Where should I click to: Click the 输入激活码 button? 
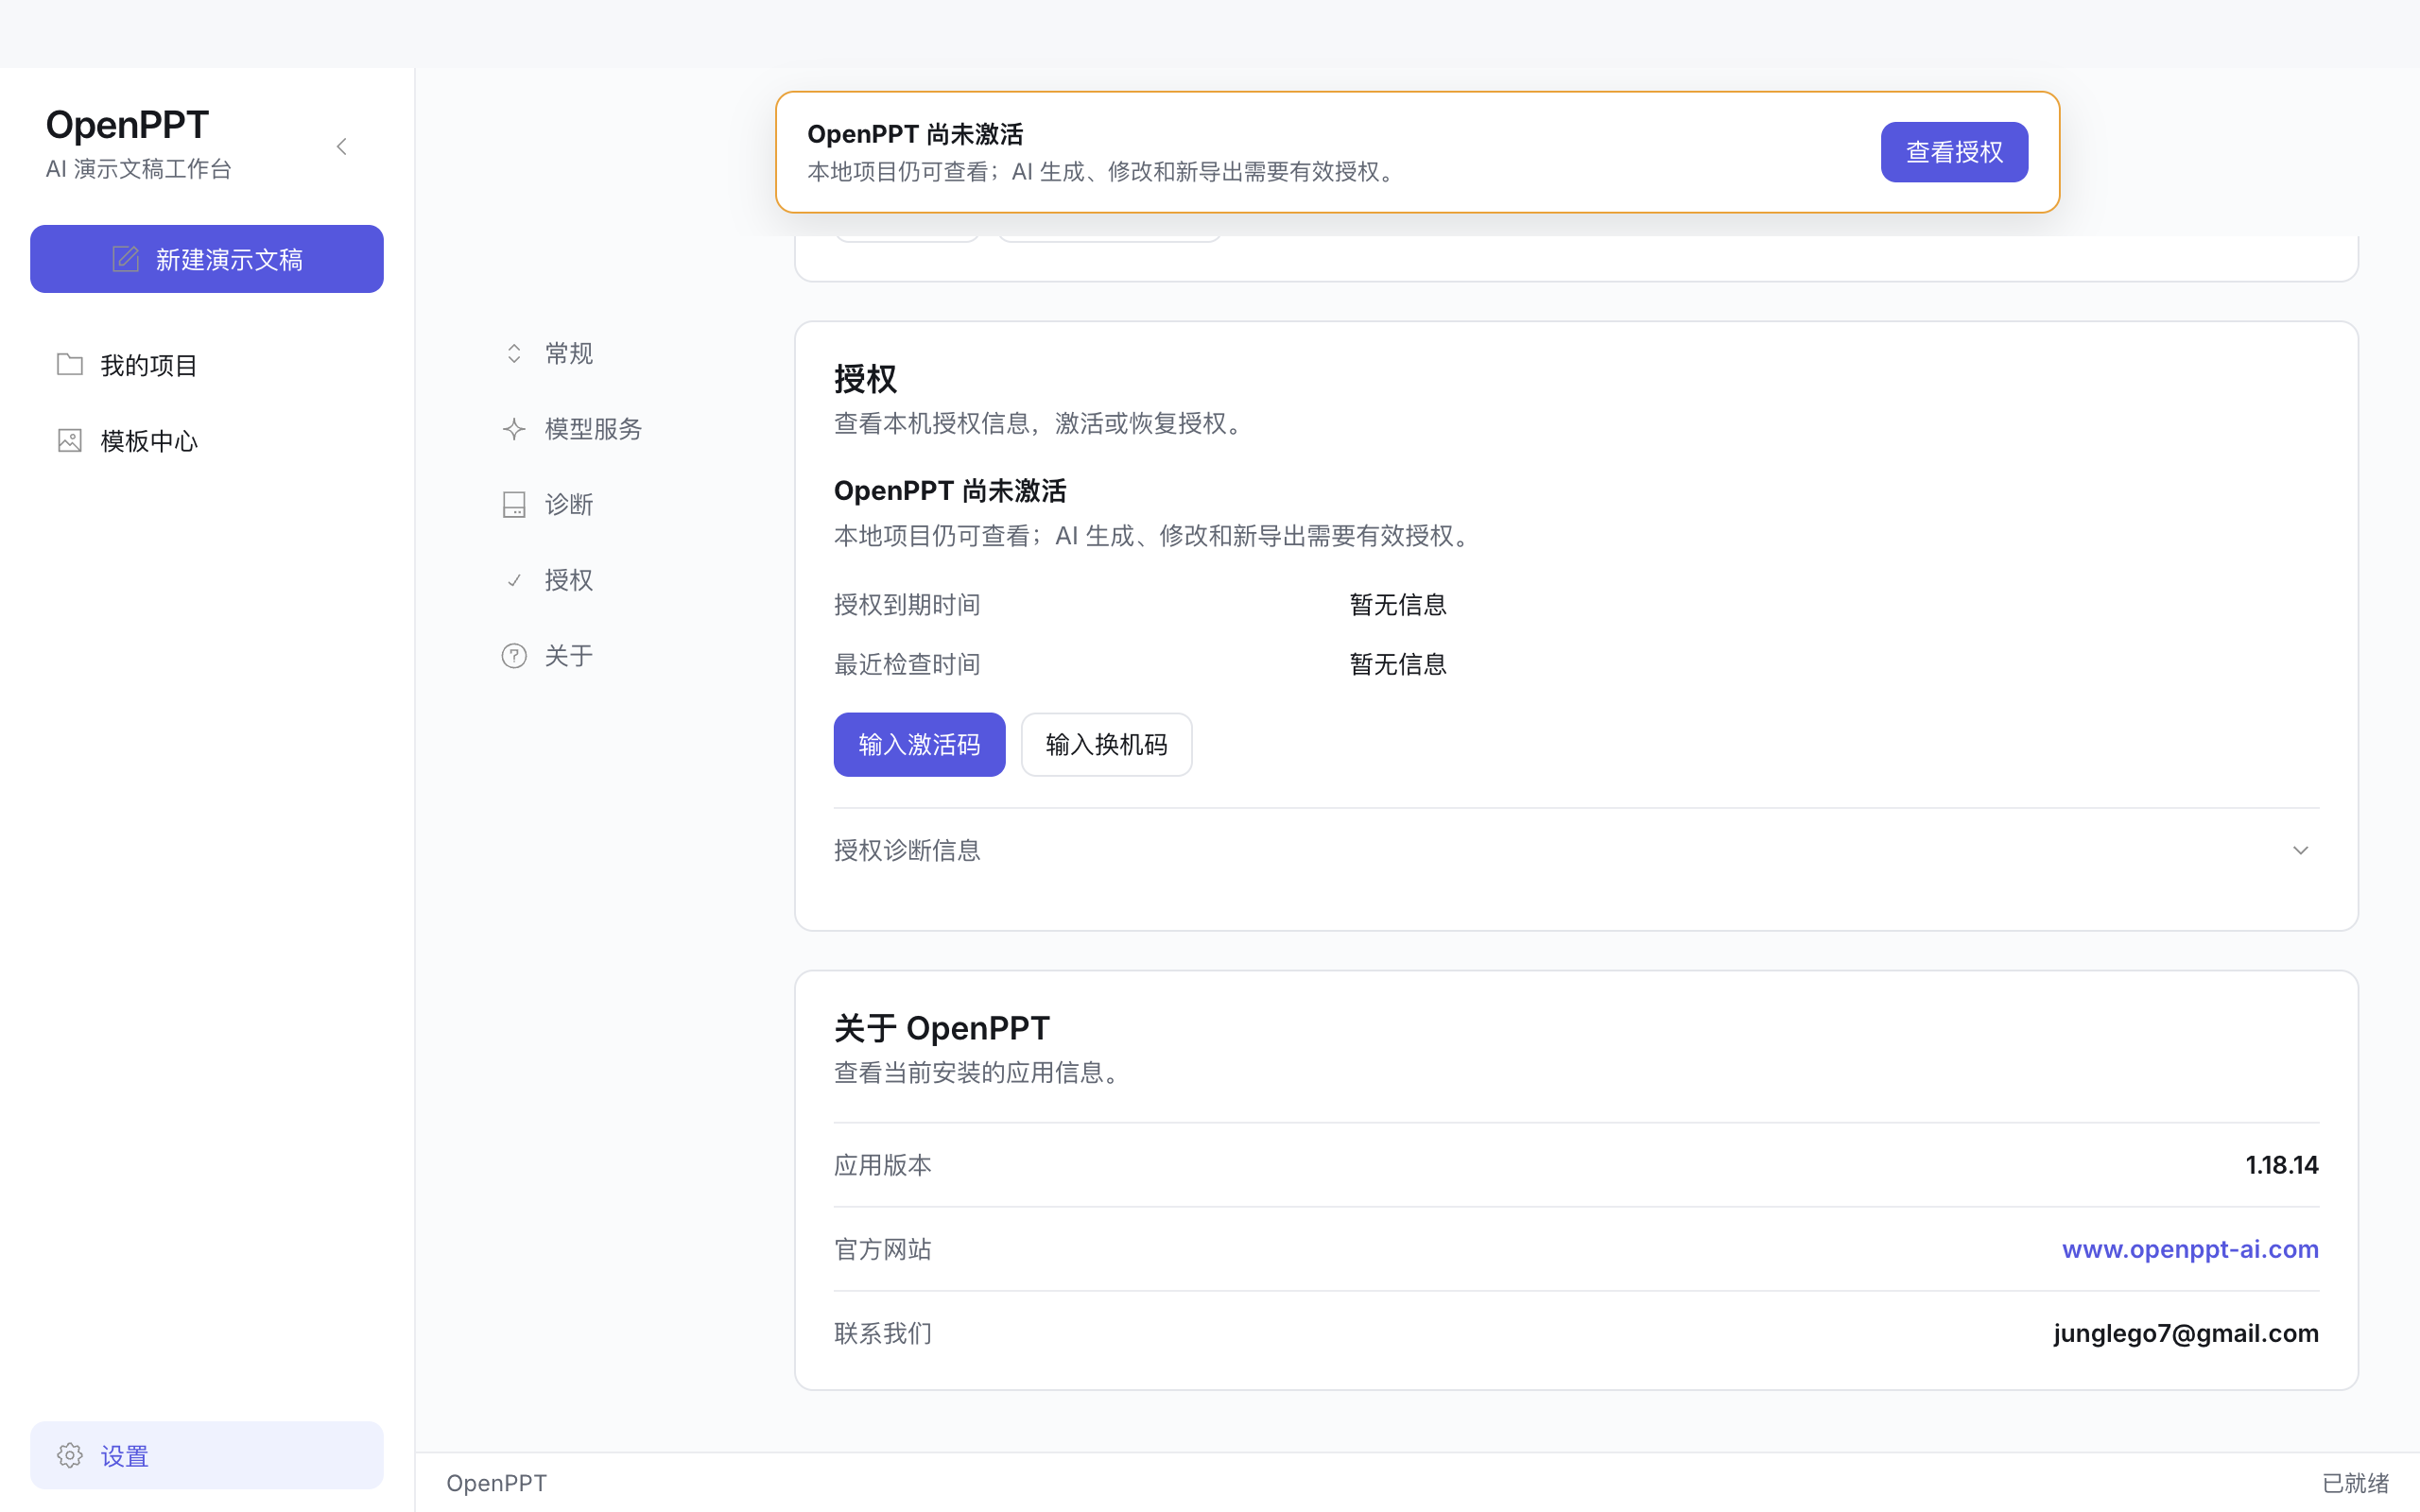tap(919, 744)
